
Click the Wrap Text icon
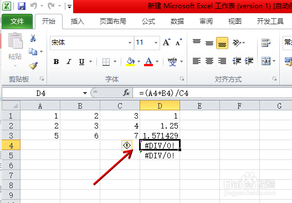pos(266,43)
